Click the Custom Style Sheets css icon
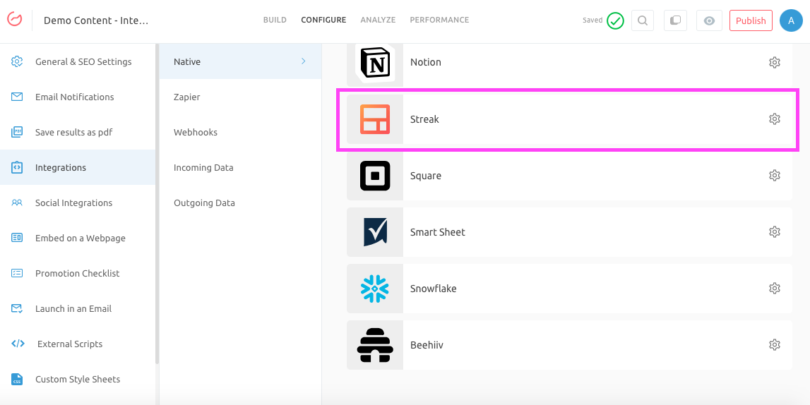Image resolution: width=810 pixels, height=405 pixels. 17,379
